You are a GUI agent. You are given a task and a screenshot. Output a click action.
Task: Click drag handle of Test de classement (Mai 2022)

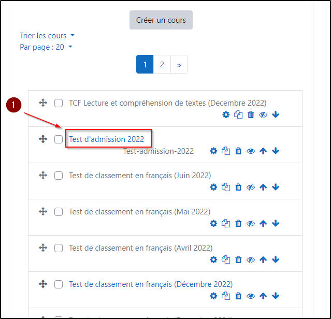[x=43, y=212]
